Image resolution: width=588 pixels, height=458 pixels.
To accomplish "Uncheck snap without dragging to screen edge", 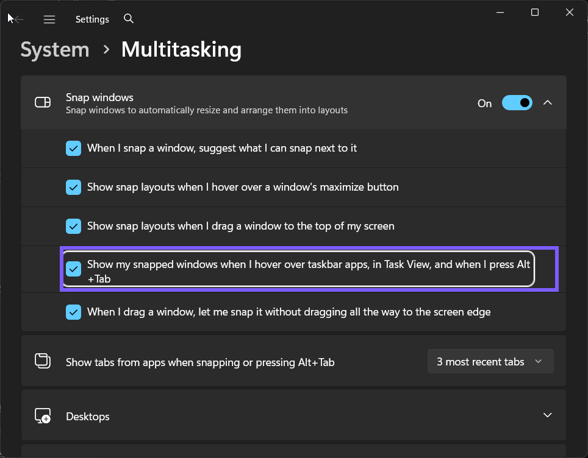I will click(x=73, y=312).
